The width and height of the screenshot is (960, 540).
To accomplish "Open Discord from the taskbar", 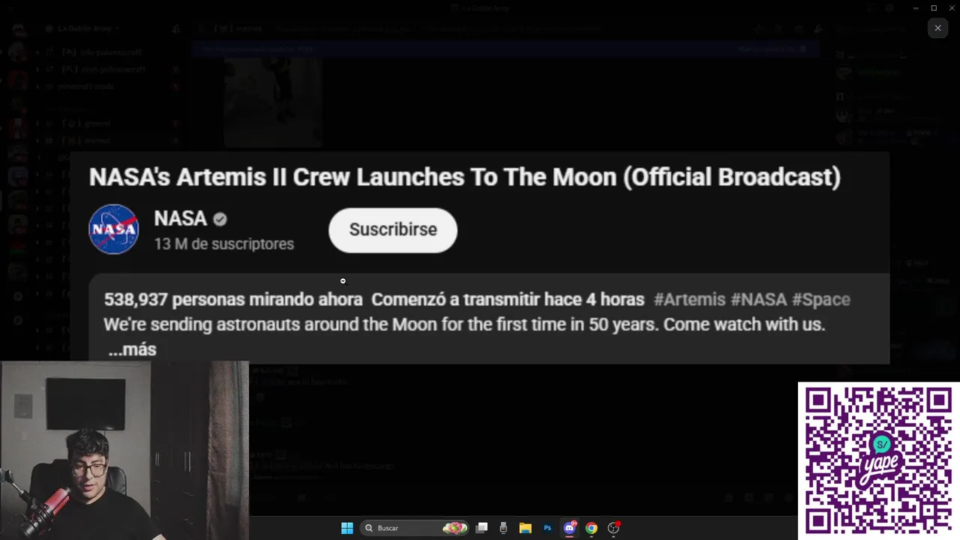I will click(x=569, y=528).
